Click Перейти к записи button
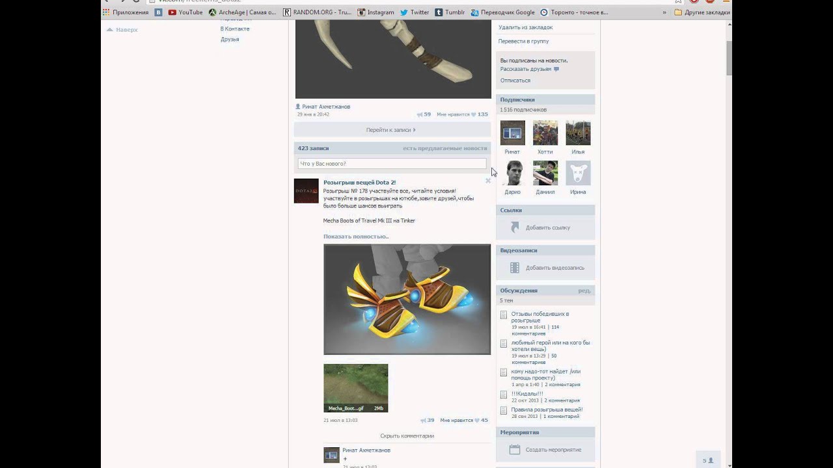This screenshot has width=833, height=468. [x=392, y=130]
